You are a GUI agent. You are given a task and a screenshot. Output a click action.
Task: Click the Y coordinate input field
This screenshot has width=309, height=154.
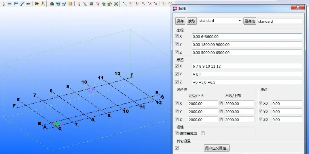[x=247, y=44]
